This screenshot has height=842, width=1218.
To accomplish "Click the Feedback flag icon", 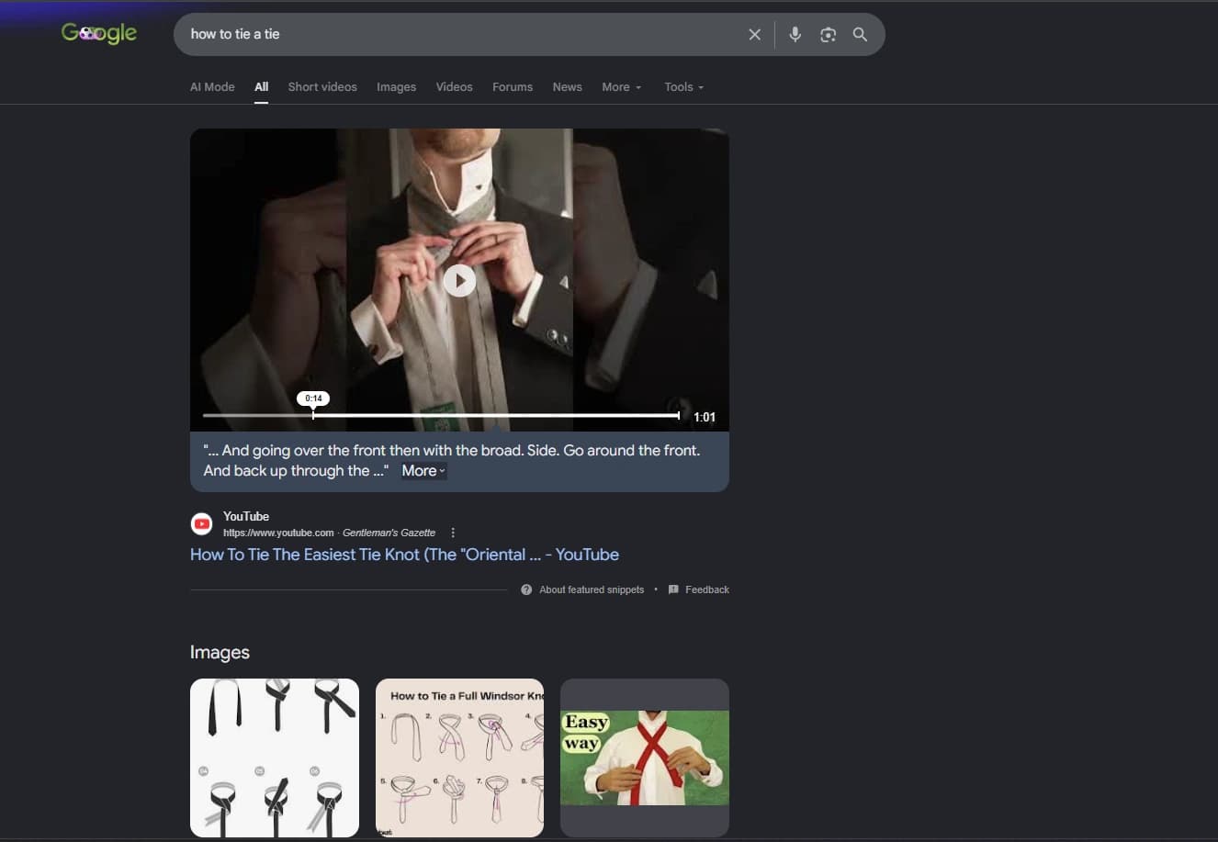I will tap(673, 589).
